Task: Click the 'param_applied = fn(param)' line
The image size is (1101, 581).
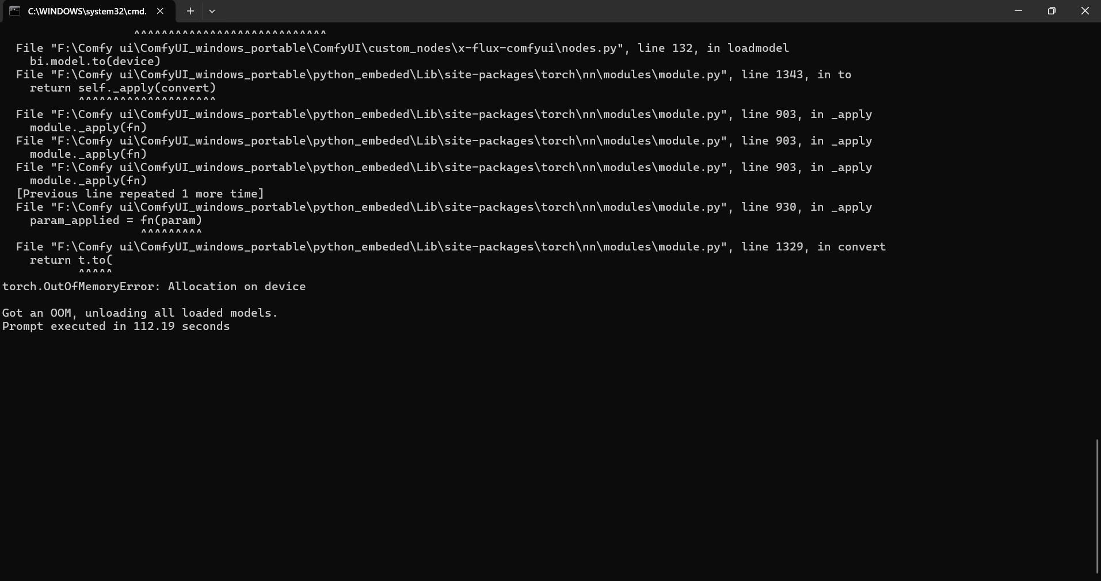Action: 116,221
